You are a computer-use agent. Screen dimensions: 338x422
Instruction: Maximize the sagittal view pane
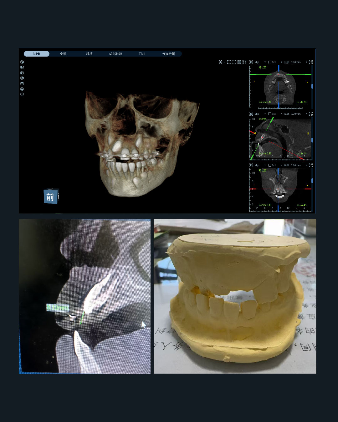click(311, 114)
